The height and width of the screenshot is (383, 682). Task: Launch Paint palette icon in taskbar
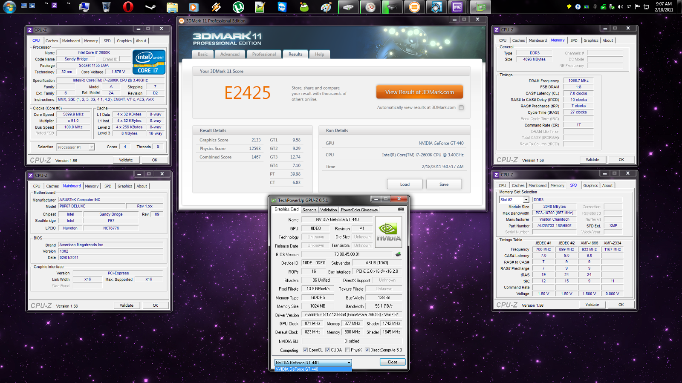click(326, 7)
